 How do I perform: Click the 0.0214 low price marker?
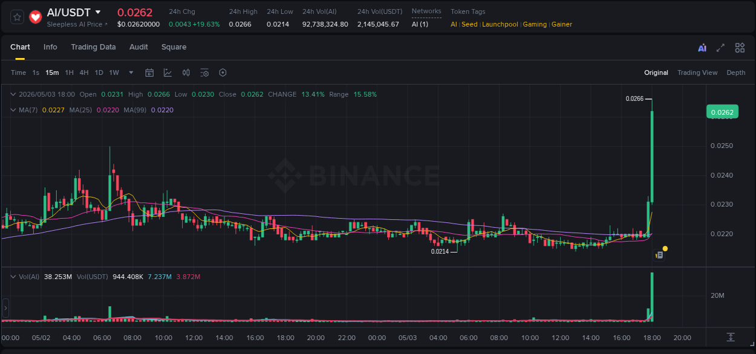coord(440,251)
